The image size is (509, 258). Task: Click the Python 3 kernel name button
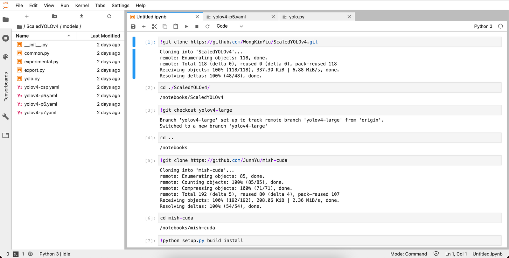[x=483, y=26]
